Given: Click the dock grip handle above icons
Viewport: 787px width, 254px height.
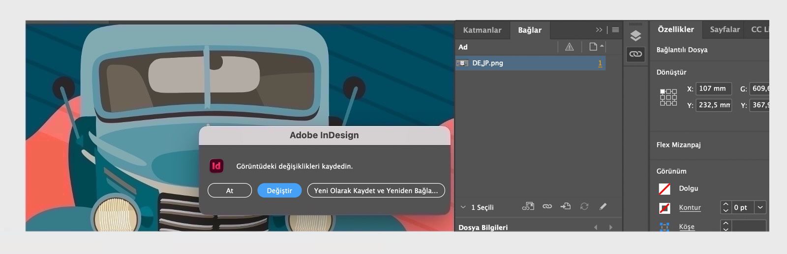Looking at the screenshot, I should (636, 24).
